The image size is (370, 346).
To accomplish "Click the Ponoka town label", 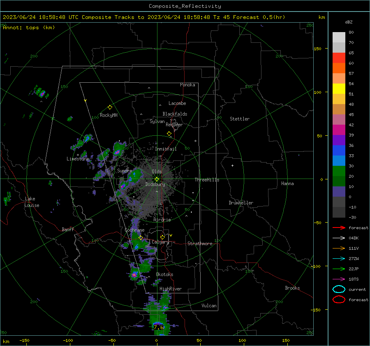I will click(x=187, y=85).
